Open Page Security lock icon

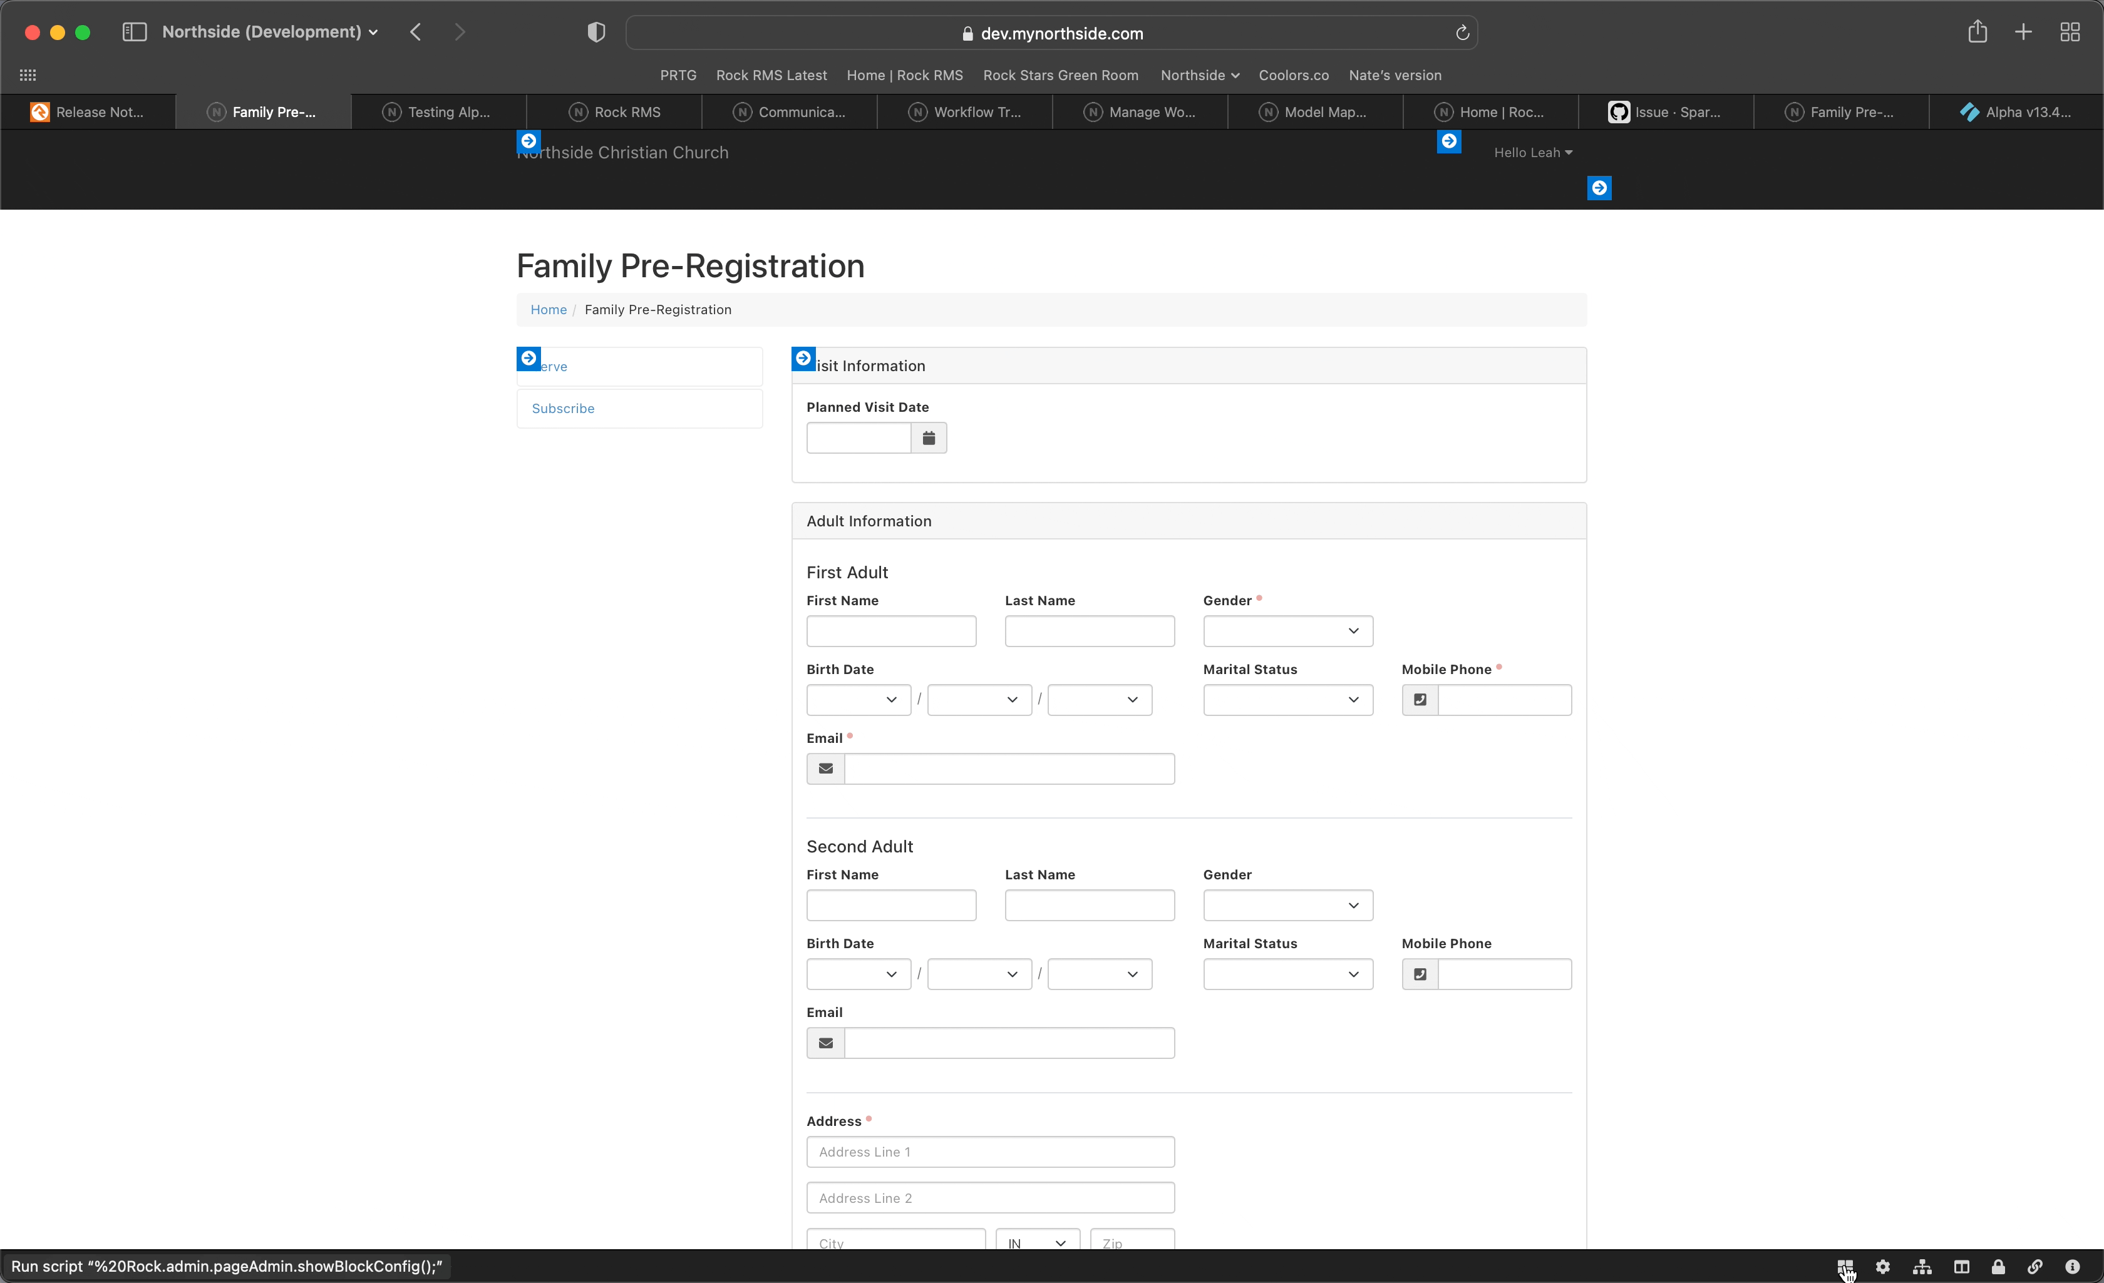1998,1267
